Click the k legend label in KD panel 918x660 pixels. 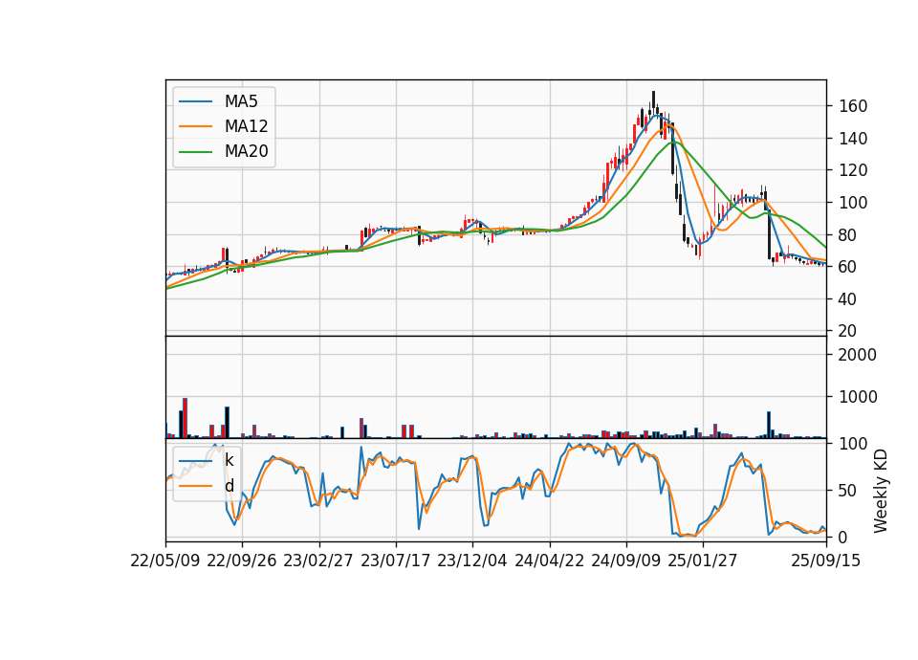(229, 460)
